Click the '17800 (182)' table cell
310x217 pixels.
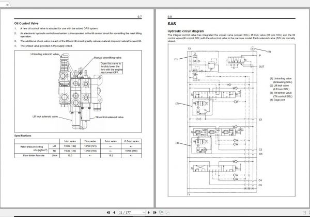(70, 146)
